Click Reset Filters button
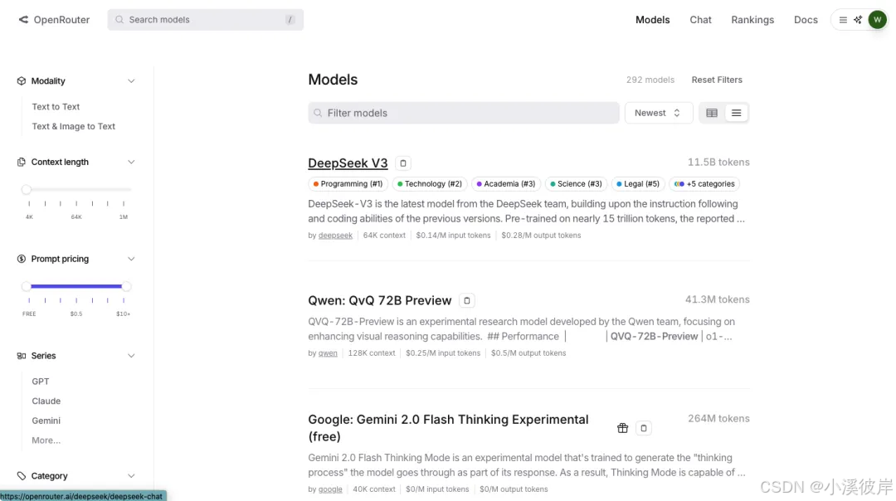896x501 pixels. click(717, 80)
